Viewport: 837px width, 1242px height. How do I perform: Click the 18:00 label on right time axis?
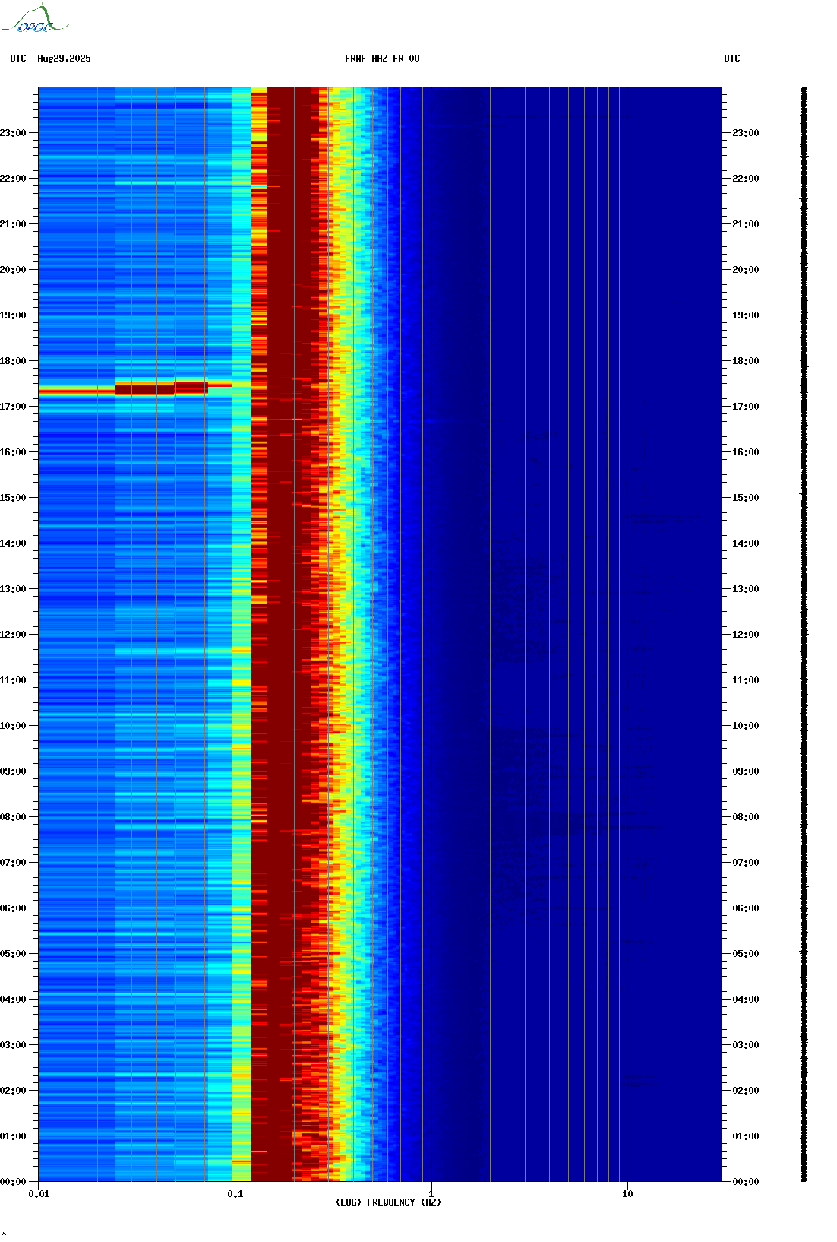746,361
